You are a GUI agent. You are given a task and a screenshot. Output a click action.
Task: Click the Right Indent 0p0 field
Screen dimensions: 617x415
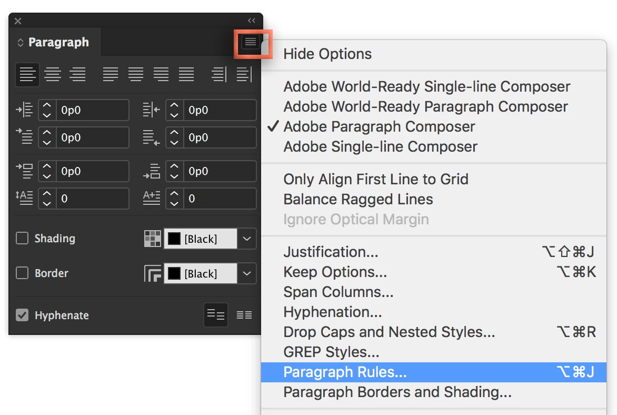[220, 110]
